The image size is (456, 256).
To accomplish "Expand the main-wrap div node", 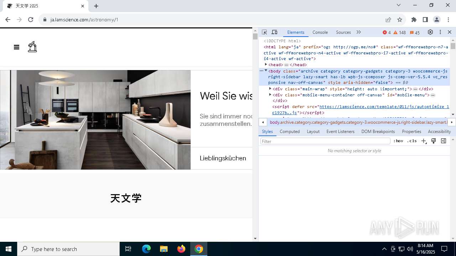I will tap(270, 89).
